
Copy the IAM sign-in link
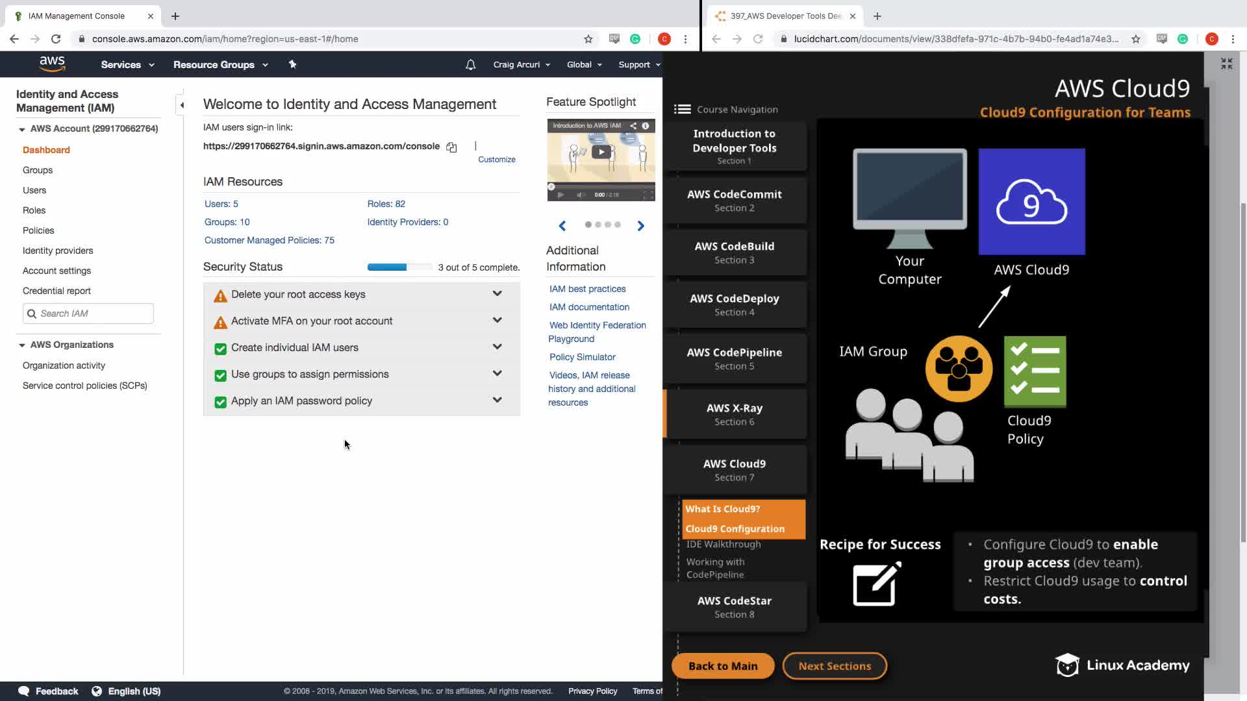point(451,147)
